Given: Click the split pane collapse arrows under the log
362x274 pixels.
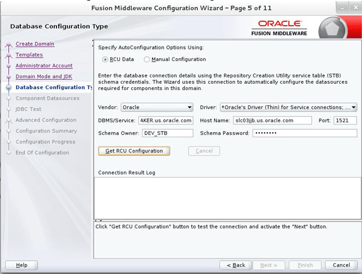Looking at the screenshot, I should click(x=98, y=220).
